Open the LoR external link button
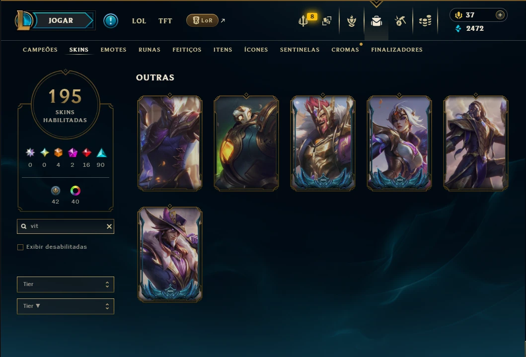 point(202,20)
